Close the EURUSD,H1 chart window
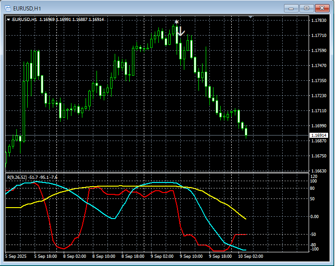Screen dimensions: 335x266 [322, 8]
